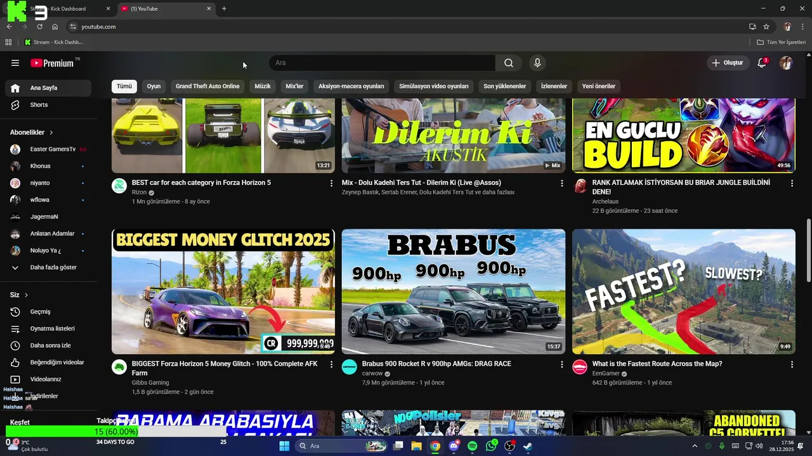Open the Archelaus channel avatar
Image resolution: width=812 pixels, height=456 pixels.
coord(580,186)
